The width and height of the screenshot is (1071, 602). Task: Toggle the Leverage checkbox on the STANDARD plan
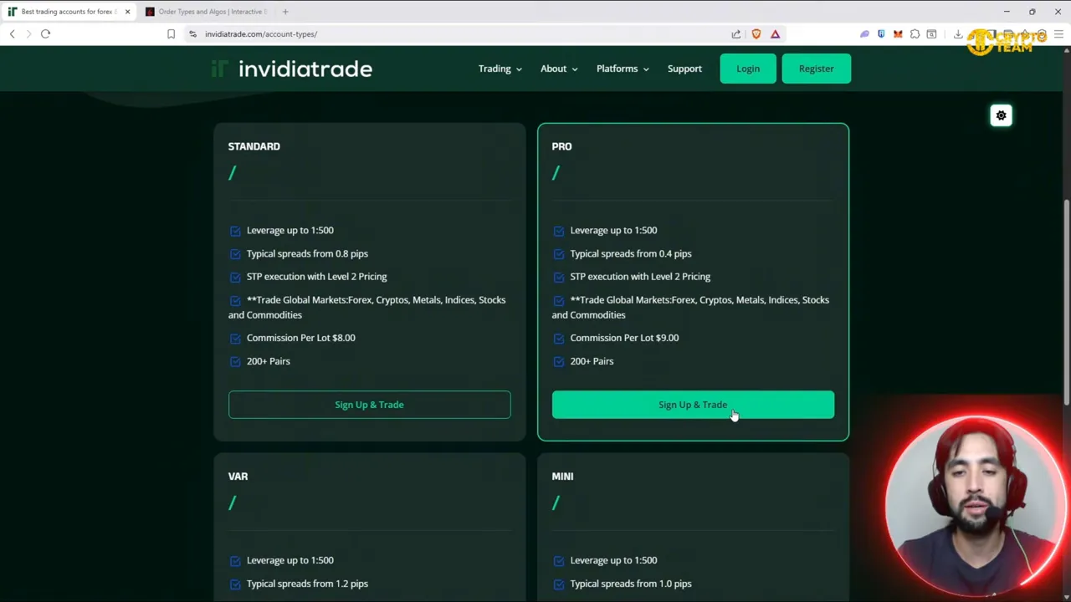235,230
